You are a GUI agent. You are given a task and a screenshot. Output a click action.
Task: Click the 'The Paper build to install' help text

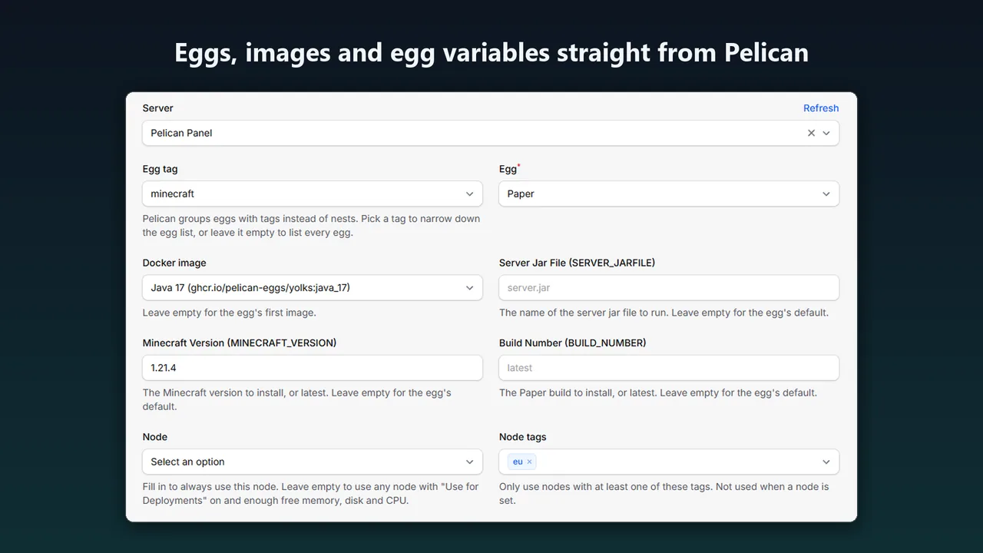pyautogui.click(x=658, y=392)
